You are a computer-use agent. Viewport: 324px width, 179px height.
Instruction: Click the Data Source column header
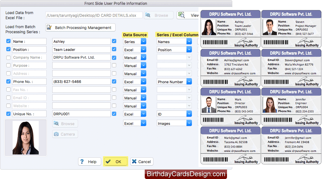pyautogui.click(x=135, y=35)
